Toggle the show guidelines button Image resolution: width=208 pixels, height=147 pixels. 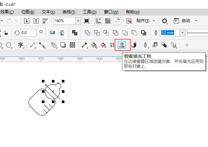[117, 21]
